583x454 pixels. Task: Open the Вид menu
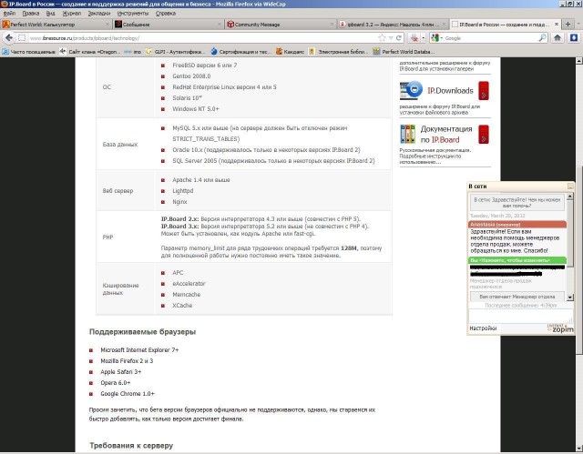(x=51, y=14)
